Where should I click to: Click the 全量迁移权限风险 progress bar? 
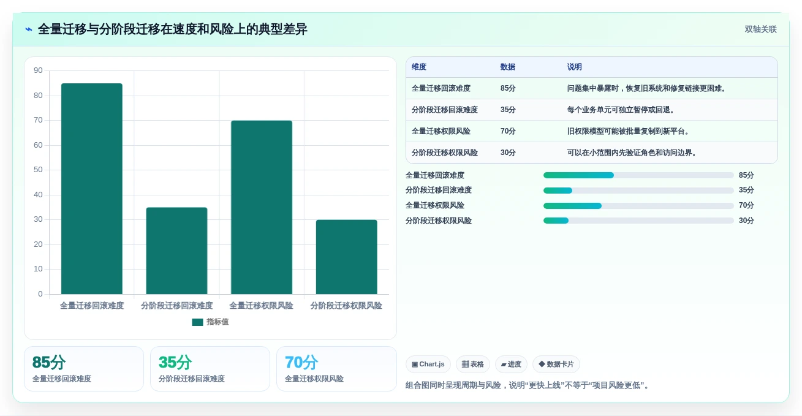point(638,206)
